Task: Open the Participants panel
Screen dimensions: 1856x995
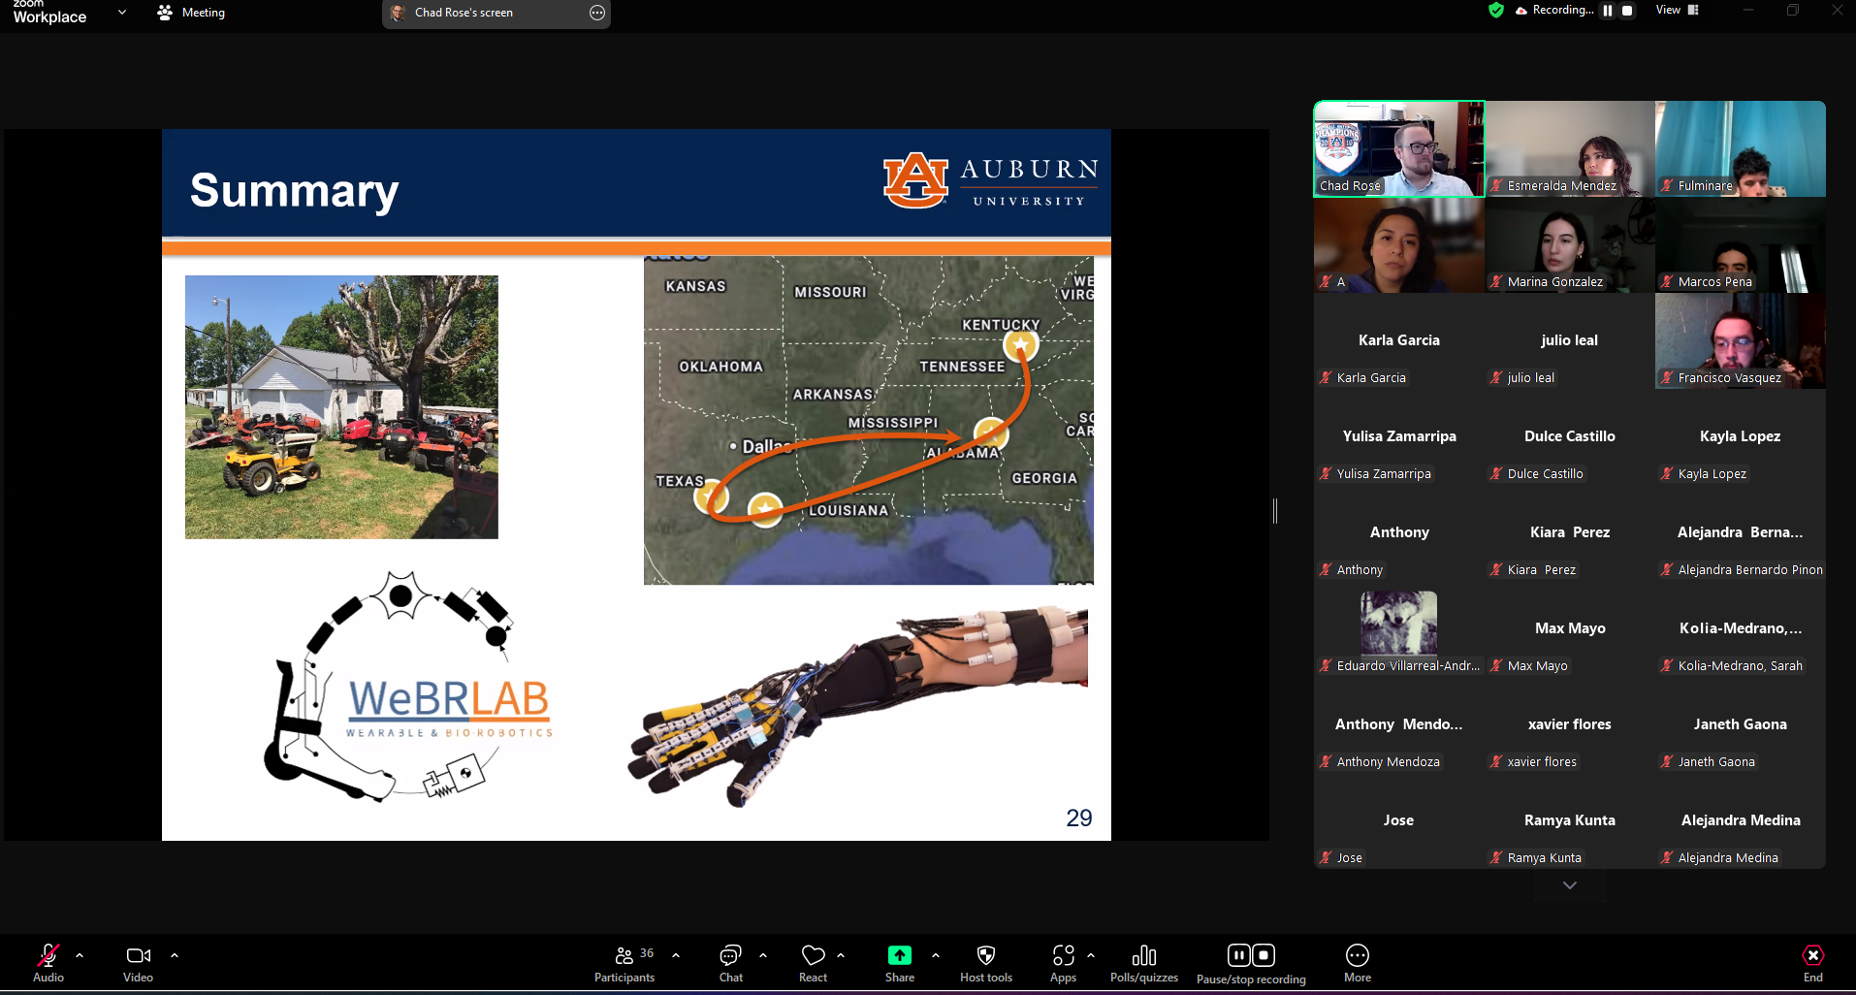Action: pyautogui.click(x=624, y=963)
